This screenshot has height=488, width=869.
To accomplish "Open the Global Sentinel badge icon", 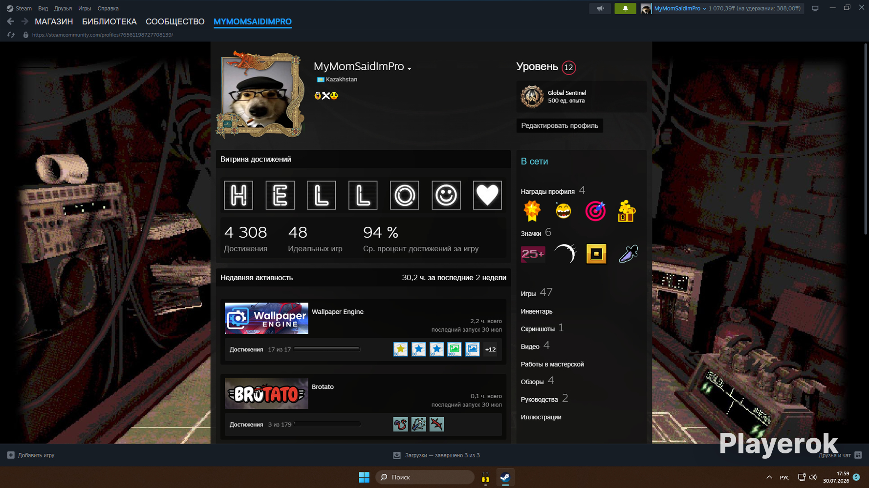I will pyautogui.click(x=532, y=97).
